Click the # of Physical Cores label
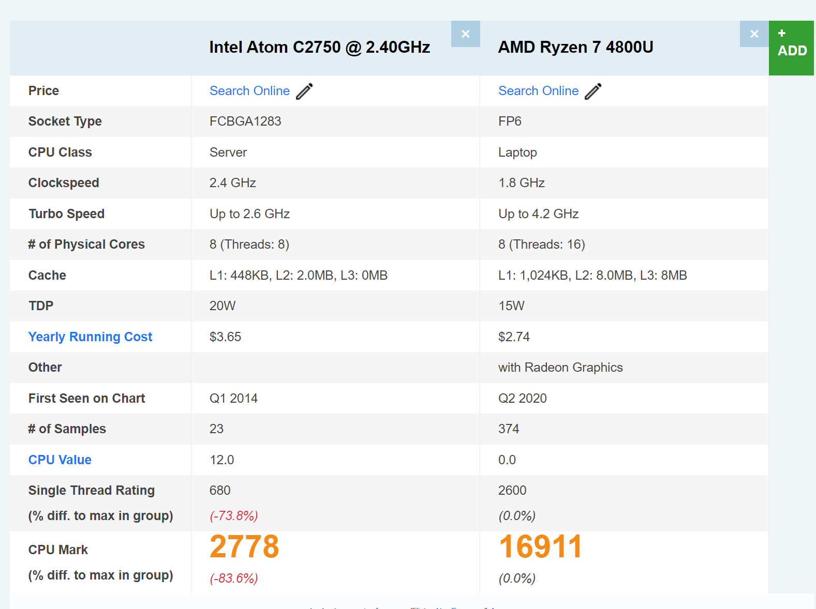Image resolution: width=816 pixels, height=609 pixels. click(86, 245)
